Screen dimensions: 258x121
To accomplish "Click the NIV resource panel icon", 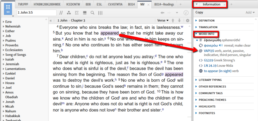I will click(8, 9).
